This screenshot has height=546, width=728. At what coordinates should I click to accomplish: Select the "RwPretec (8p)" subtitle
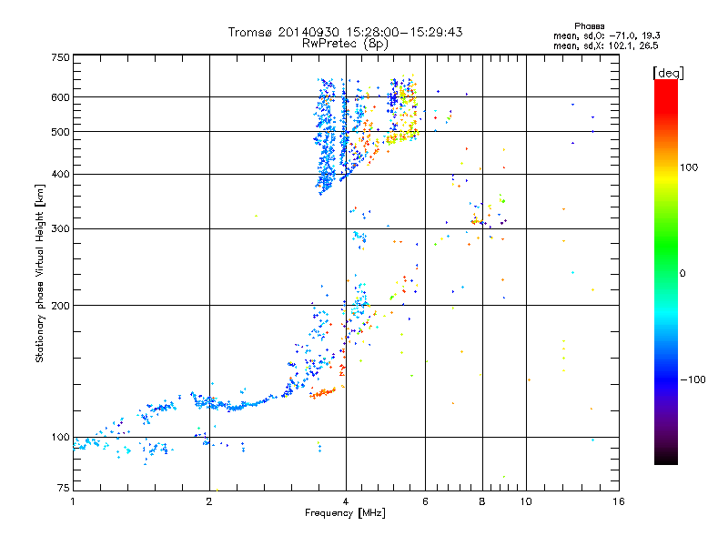(345, 44)
